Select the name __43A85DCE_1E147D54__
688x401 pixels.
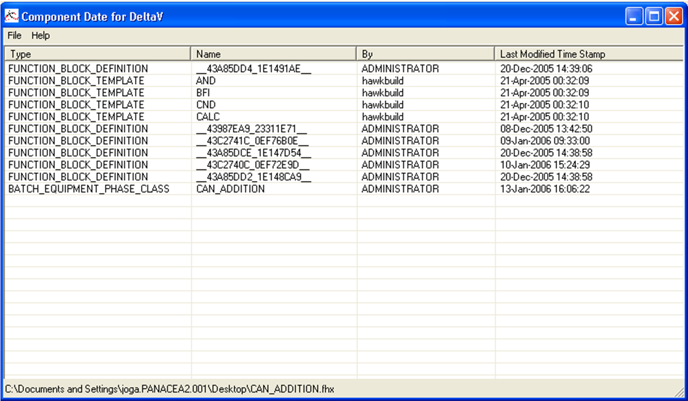tap(254, 153)
